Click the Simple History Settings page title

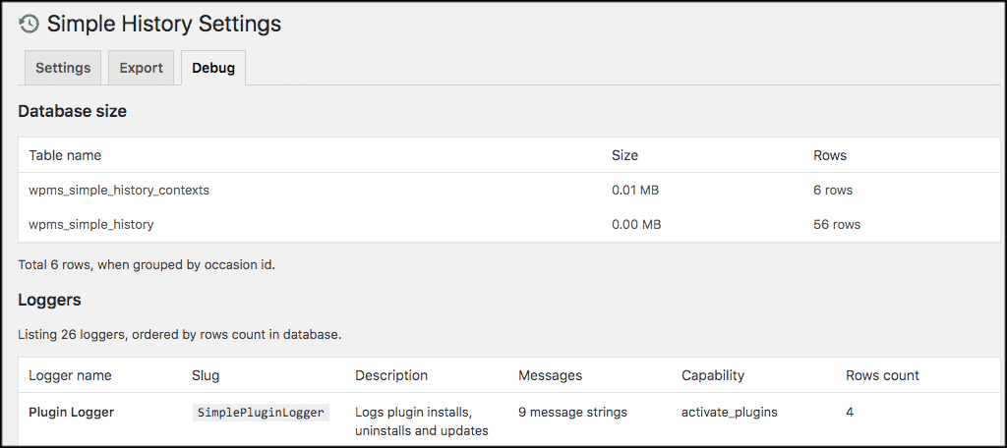[164, 25]
